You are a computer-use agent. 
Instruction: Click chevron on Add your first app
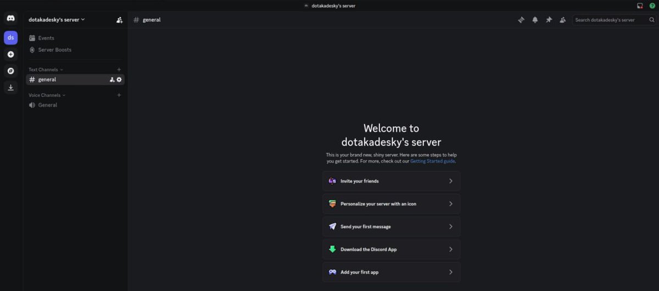451,272
